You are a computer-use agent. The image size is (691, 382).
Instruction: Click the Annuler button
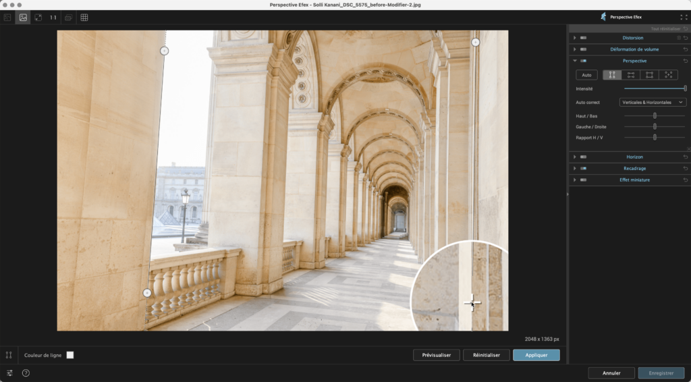tap(611, 373)
